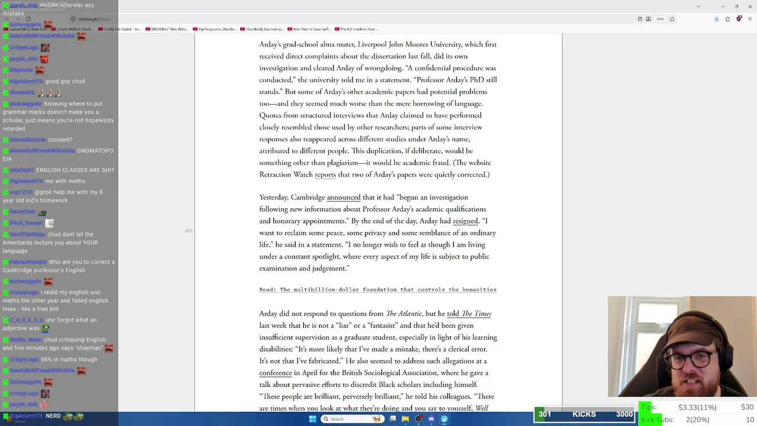
Task: Open the 'Man Tries to Save Girl...' bookmark
Action: 309,29
